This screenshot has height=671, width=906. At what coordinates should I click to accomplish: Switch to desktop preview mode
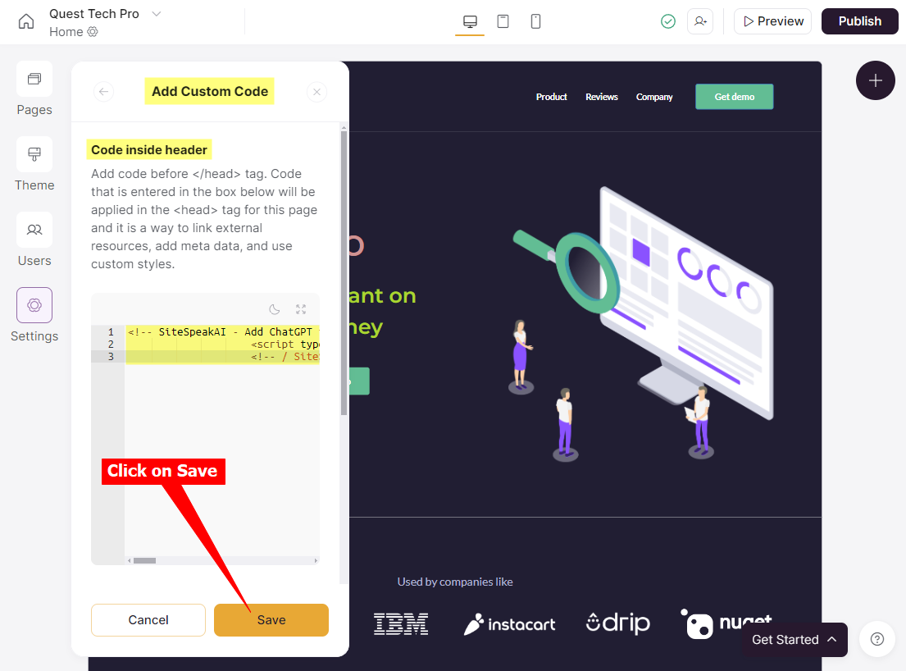coord(470,22)
